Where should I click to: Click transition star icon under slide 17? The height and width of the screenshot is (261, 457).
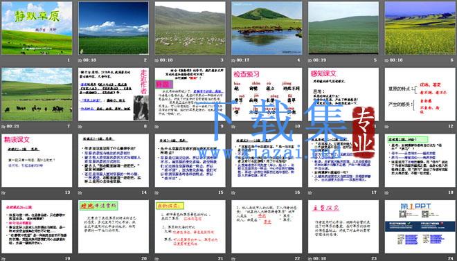click(310, 192)
